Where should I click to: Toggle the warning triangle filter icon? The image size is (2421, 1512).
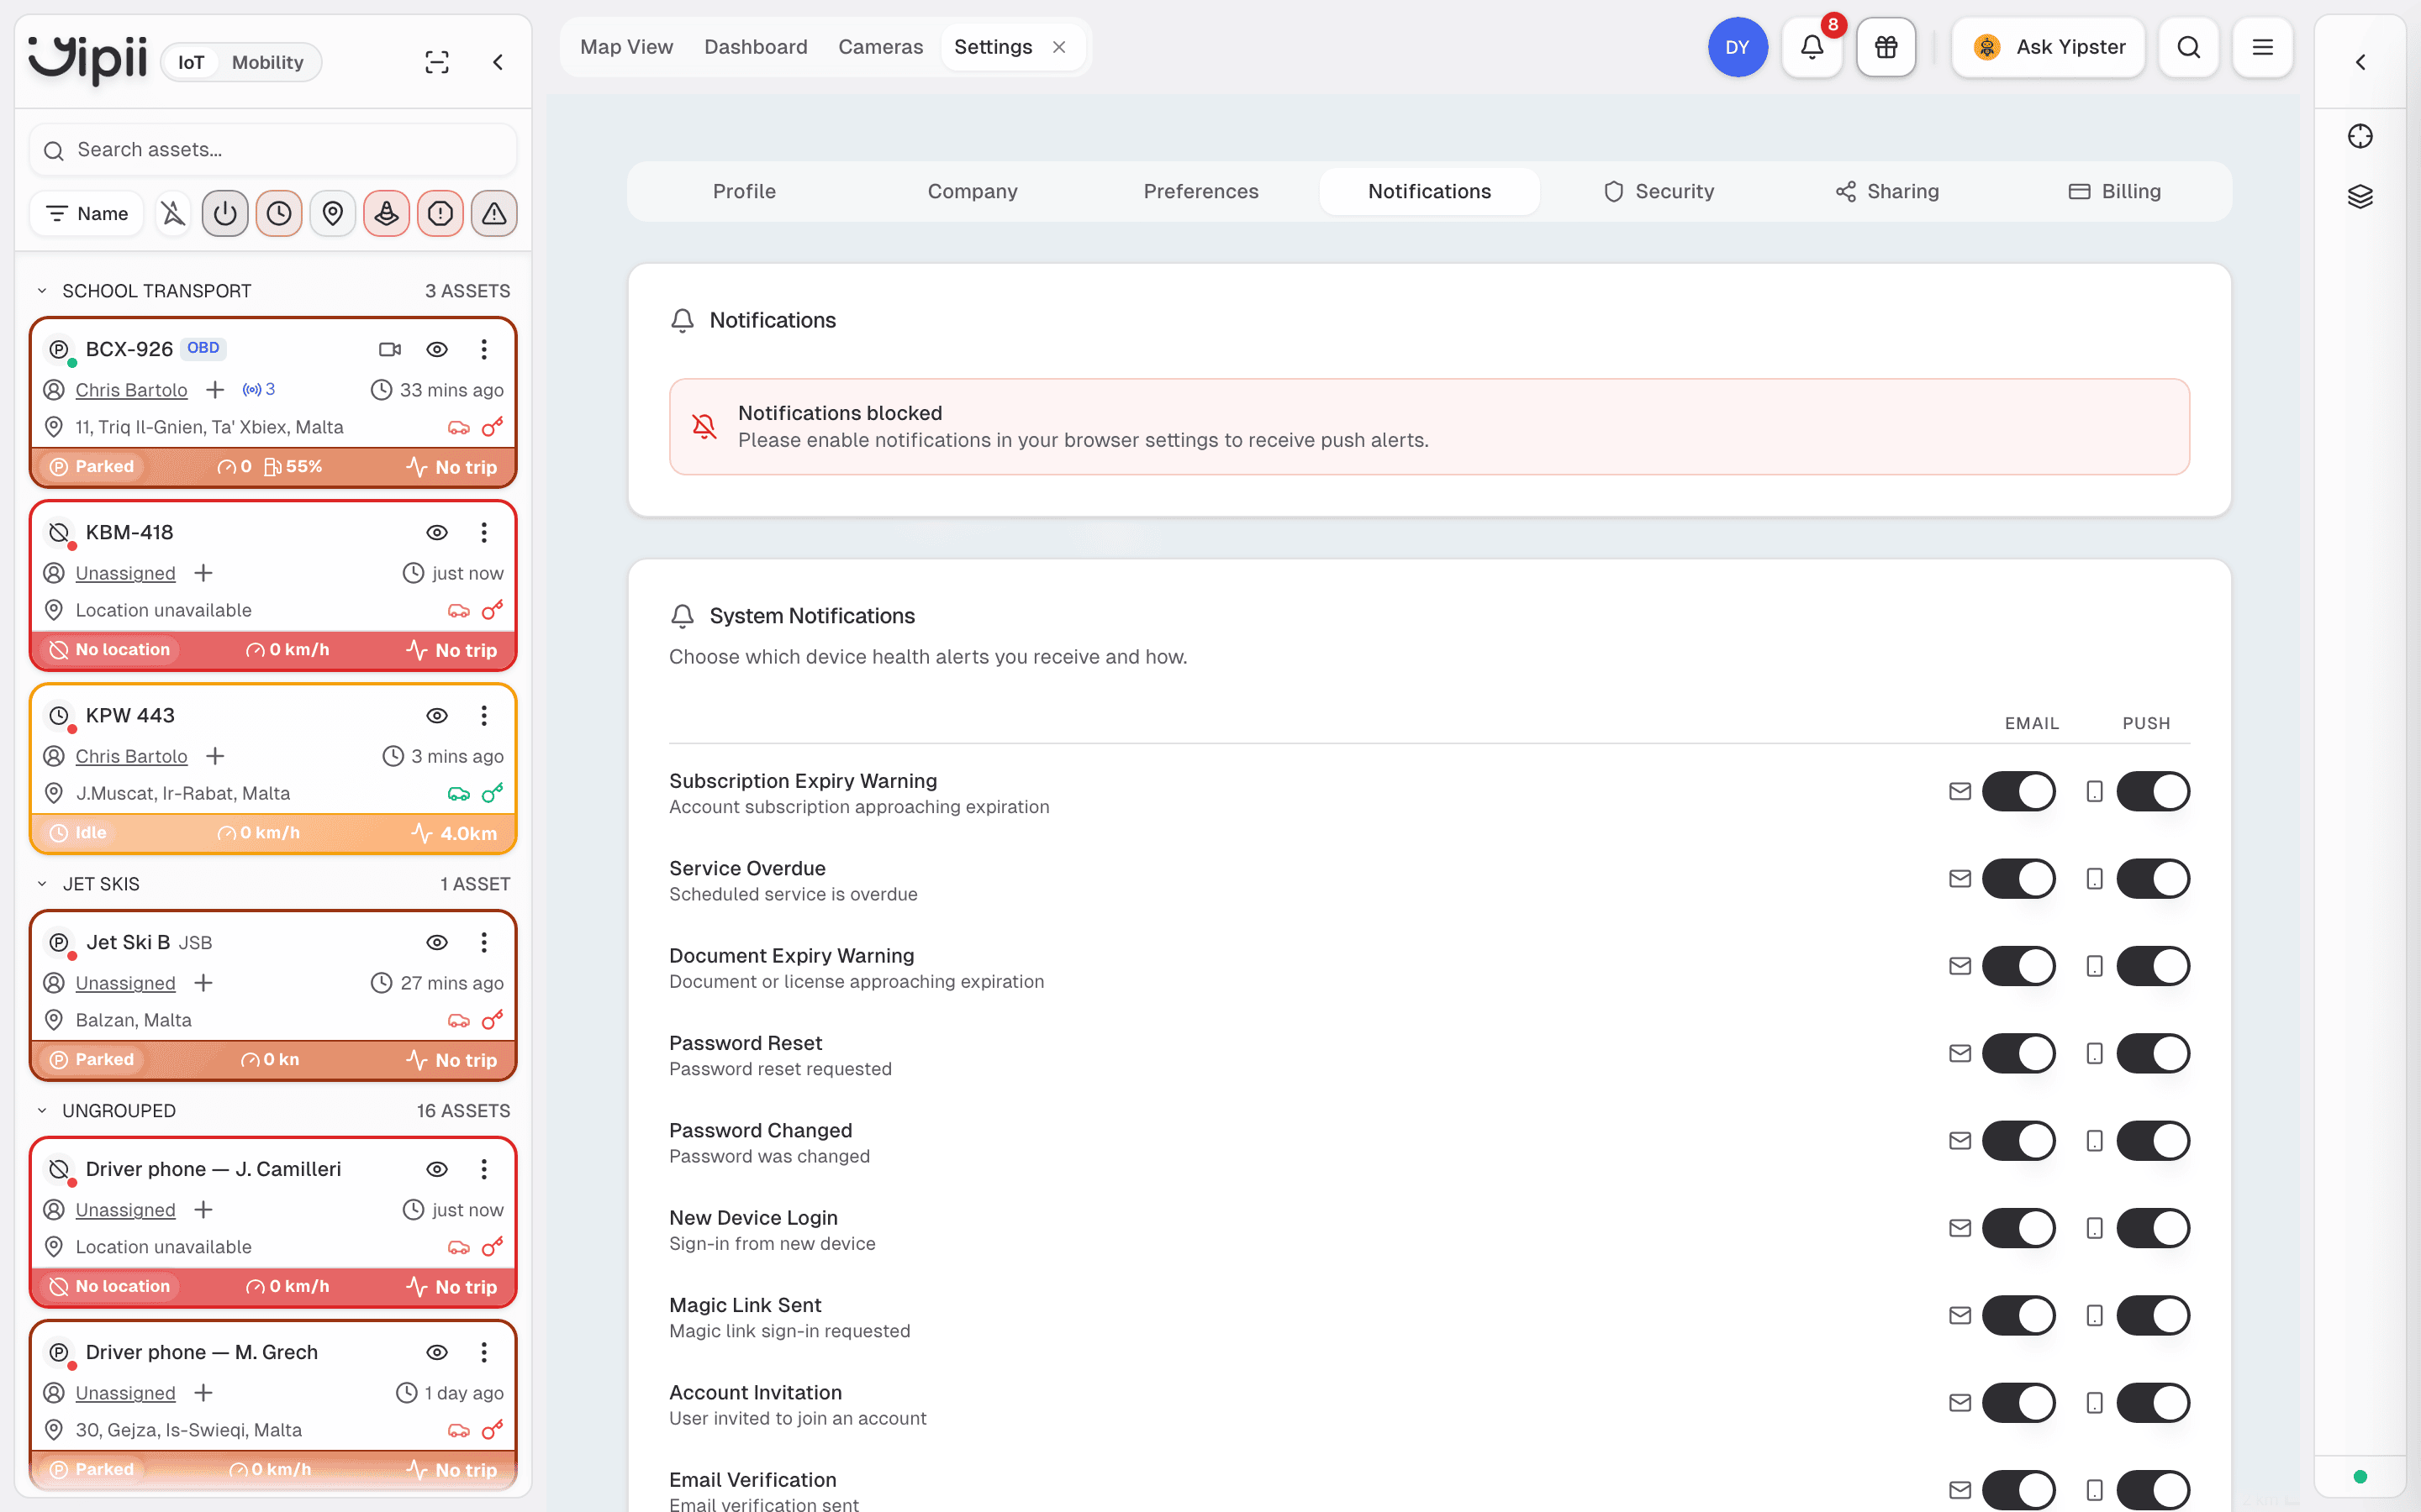coord(494,213)
